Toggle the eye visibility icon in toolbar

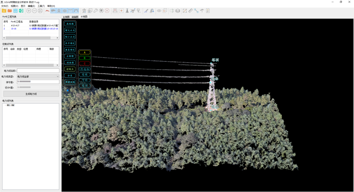[x=159, y=11]
